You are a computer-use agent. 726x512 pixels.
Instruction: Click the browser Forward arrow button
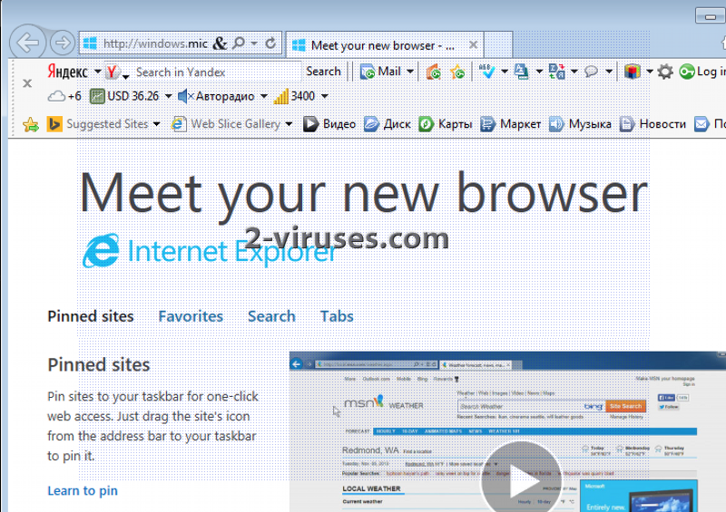point(62,43)
